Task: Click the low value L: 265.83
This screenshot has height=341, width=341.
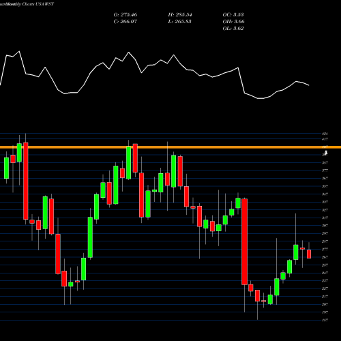Action: (x=179, y=22)
